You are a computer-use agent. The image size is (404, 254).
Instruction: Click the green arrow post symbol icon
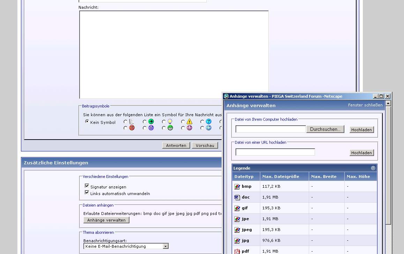(151, 122)
